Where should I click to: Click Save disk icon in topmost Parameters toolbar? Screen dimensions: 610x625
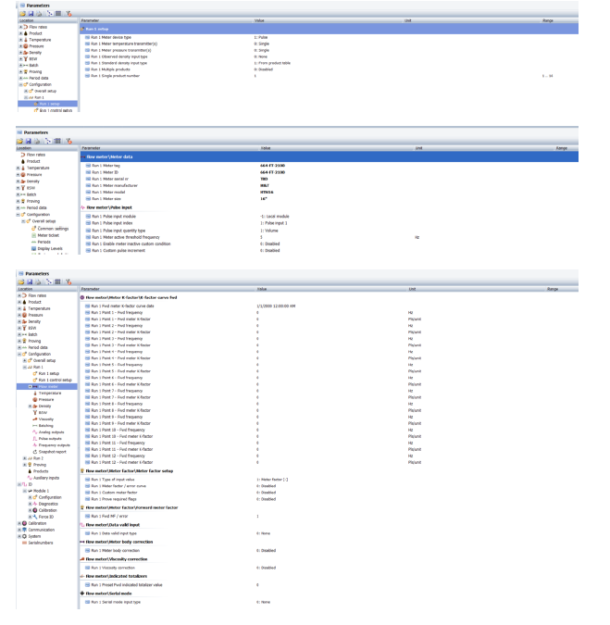click(x=31, y=14)
